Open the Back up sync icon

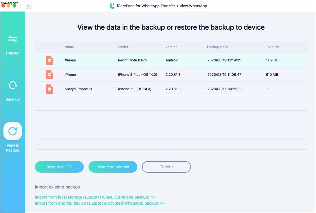[12, 85]
